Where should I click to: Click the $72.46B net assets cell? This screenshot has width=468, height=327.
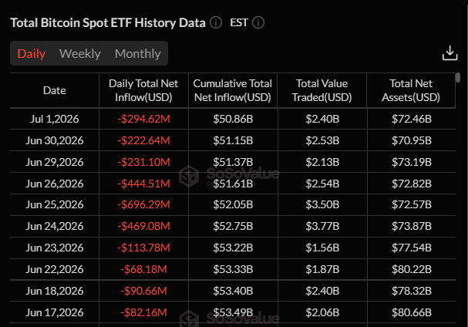point(412,119)
